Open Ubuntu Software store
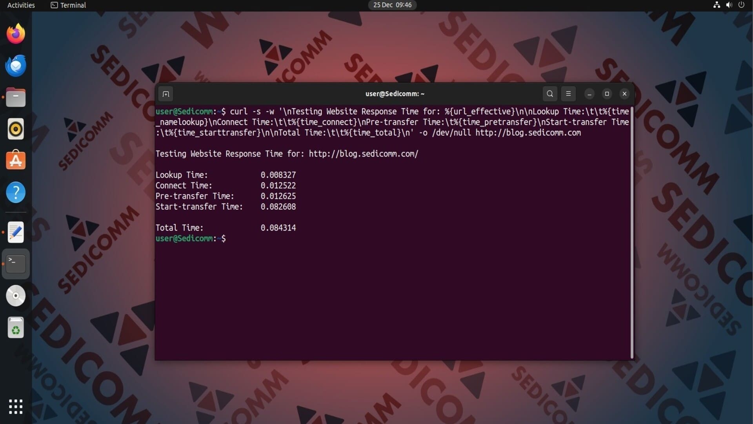 (x=16, y=160)
